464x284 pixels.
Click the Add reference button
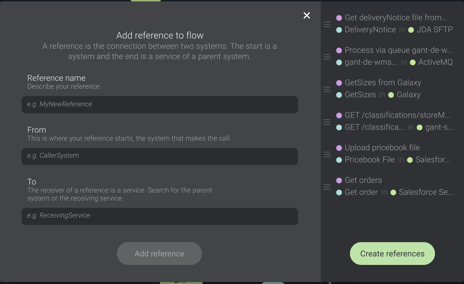[159, 254]
